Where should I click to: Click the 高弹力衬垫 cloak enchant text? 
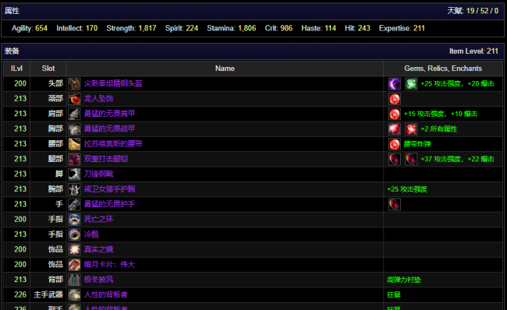[404, 280]
